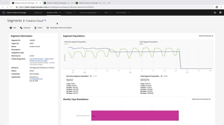Reload the page with the refresh icon
The height and width of the screenshot is (125, 224).
pos(12,7)
